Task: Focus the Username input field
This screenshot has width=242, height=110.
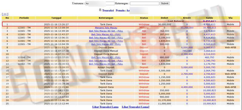Action: [x=100, y=3]
